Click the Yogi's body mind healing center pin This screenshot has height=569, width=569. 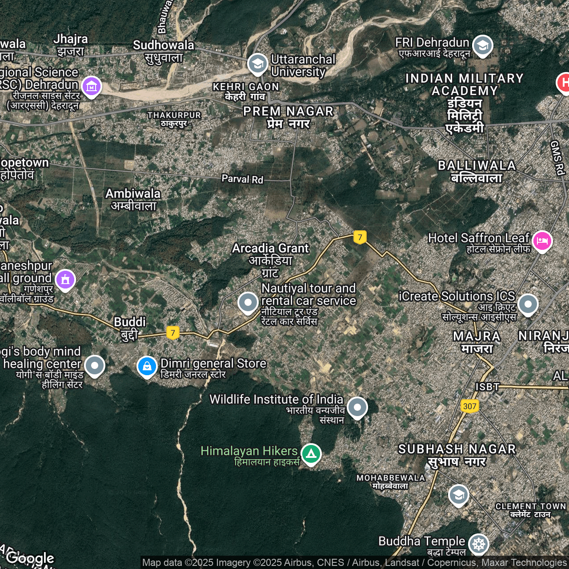(x=94, y=365)
